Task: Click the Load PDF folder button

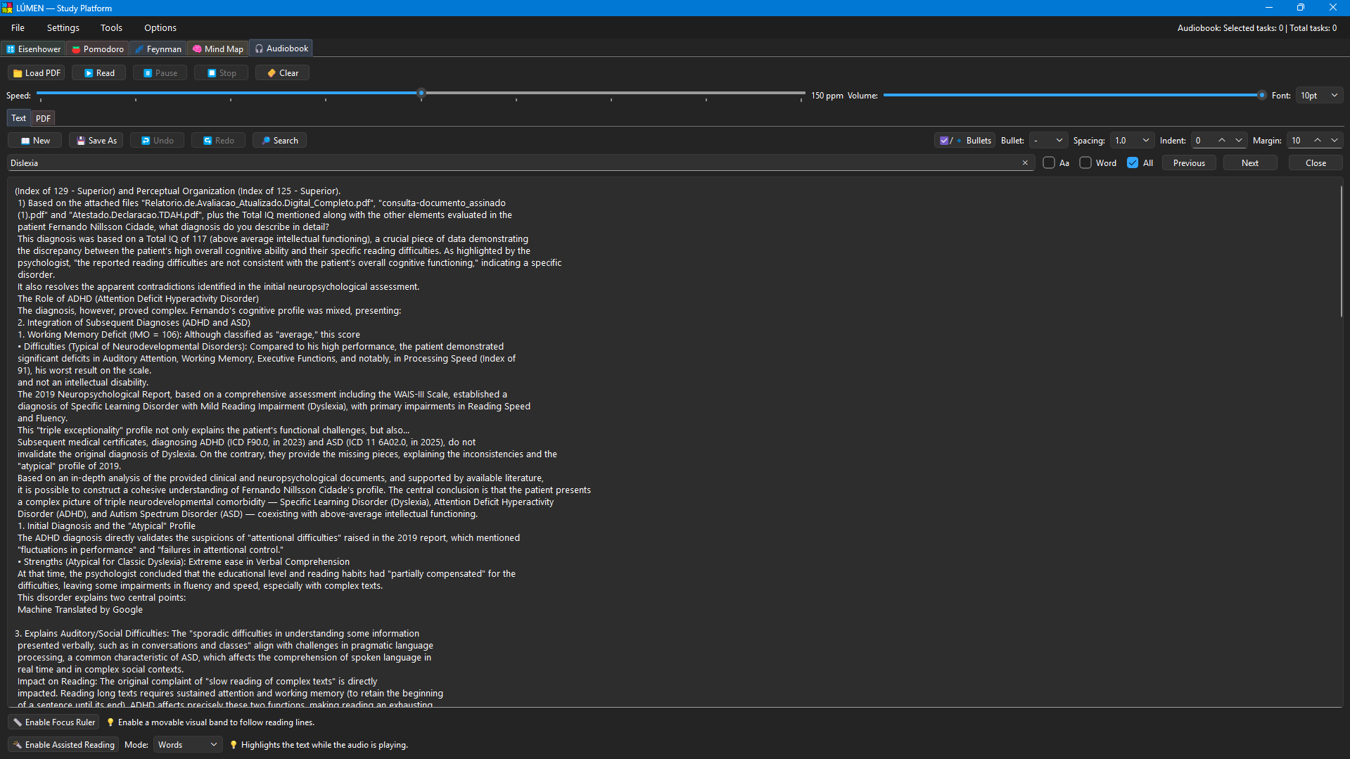Action: [37, 73]
